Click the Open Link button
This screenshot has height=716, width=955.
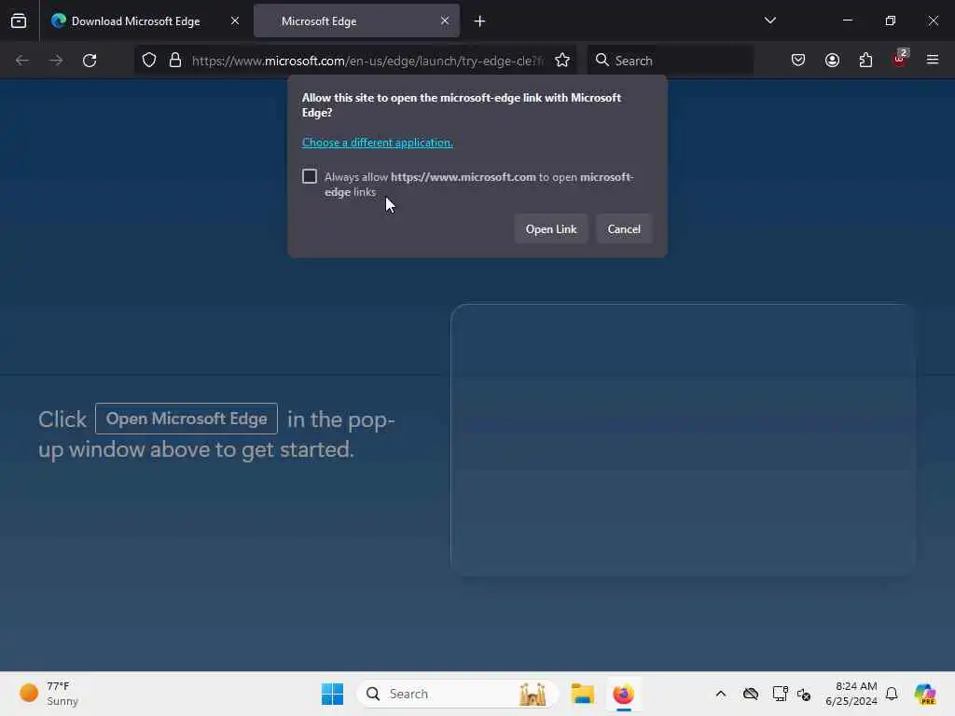pyautogui.click(x=550, y=229)
